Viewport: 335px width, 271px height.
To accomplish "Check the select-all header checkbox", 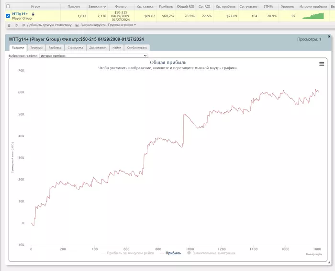I will click(x=8, y=6).
